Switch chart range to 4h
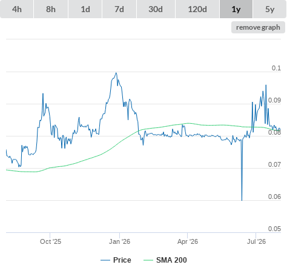The image size is (287, 276). pyautogui.click(x=17, y=9)
